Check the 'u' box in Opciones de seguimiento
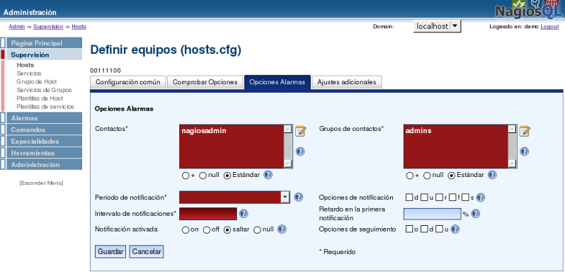The height and width of the screenshot is (274, 565). point(439,229)
